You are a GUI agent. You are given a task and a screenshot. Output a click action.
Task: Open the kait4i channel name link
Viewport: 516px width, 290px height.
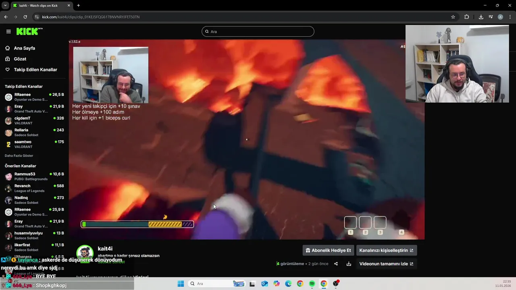point(105,249)
